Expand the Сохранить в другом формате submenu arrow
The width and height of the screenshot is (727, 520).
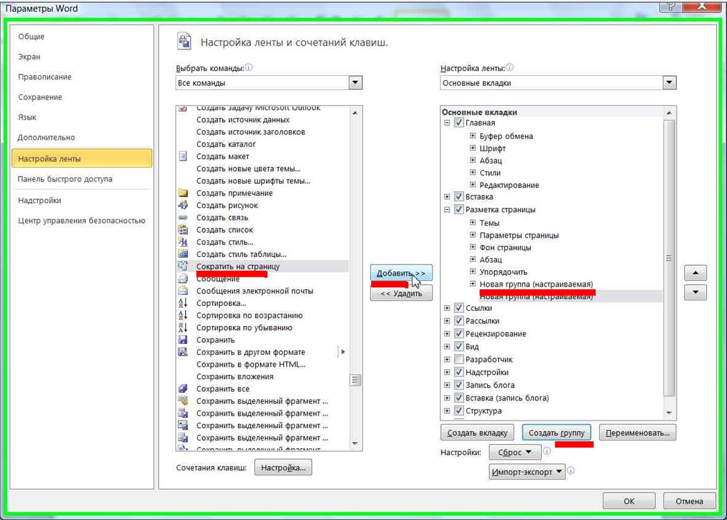[343, 352]
